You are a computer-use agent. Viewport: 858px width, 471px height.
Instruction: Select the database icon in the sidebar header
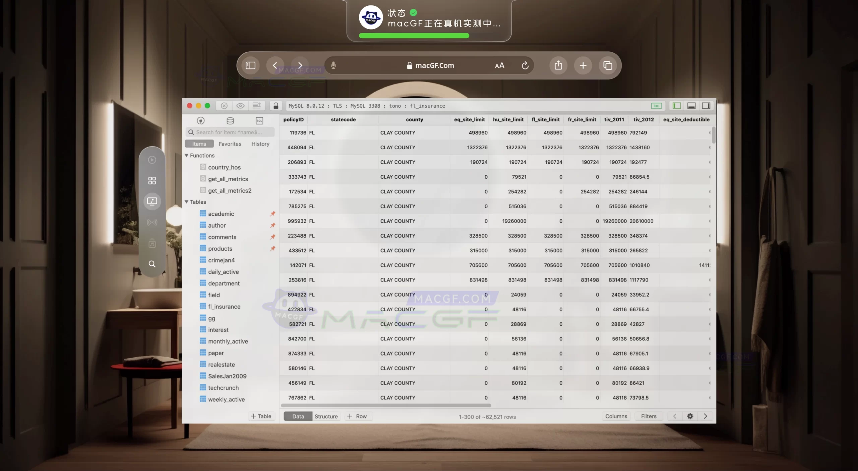[x=230, y=121]
